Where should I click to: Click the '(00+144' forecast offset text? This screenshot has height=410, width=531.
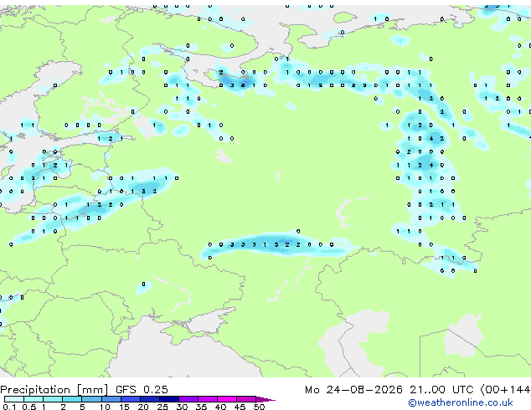tap(505, 390)
